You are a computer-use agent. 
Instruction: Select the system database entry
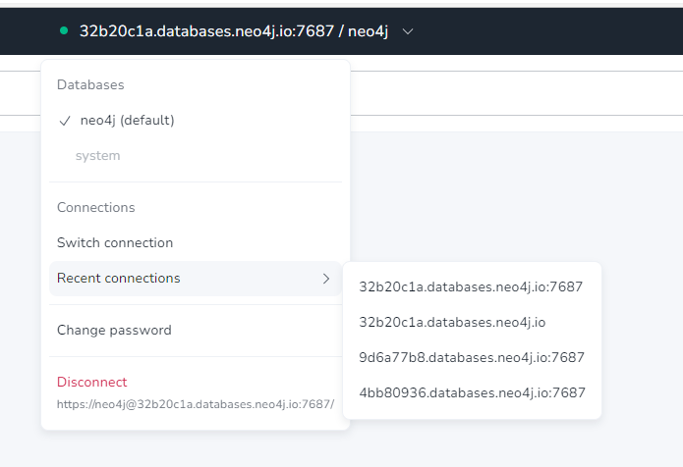click(97, 156)
